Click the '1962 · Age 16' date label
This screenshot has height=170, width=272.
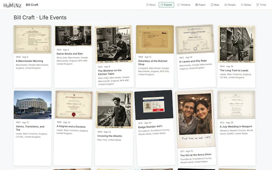click(x=186, y=57)
